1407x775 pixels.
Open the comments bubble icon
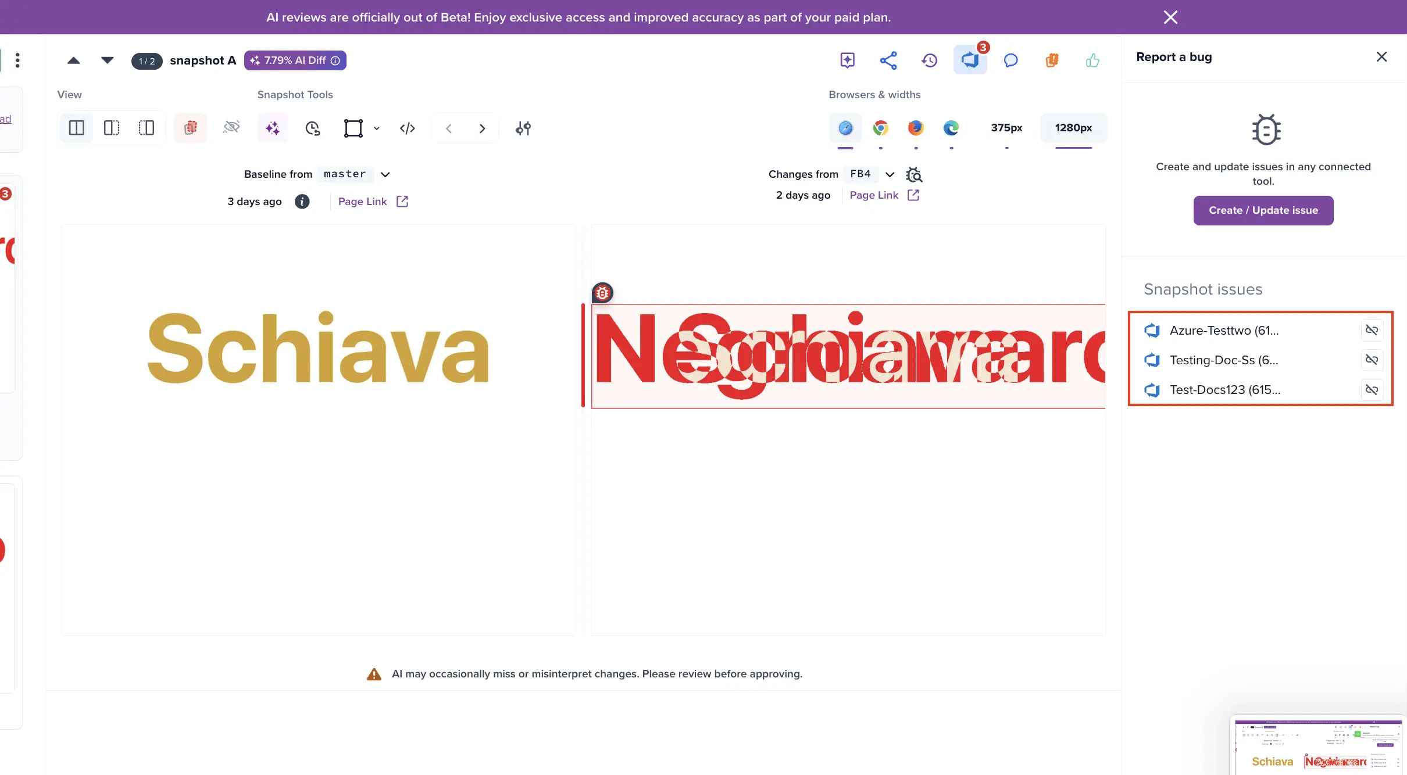pos(1010,60)
